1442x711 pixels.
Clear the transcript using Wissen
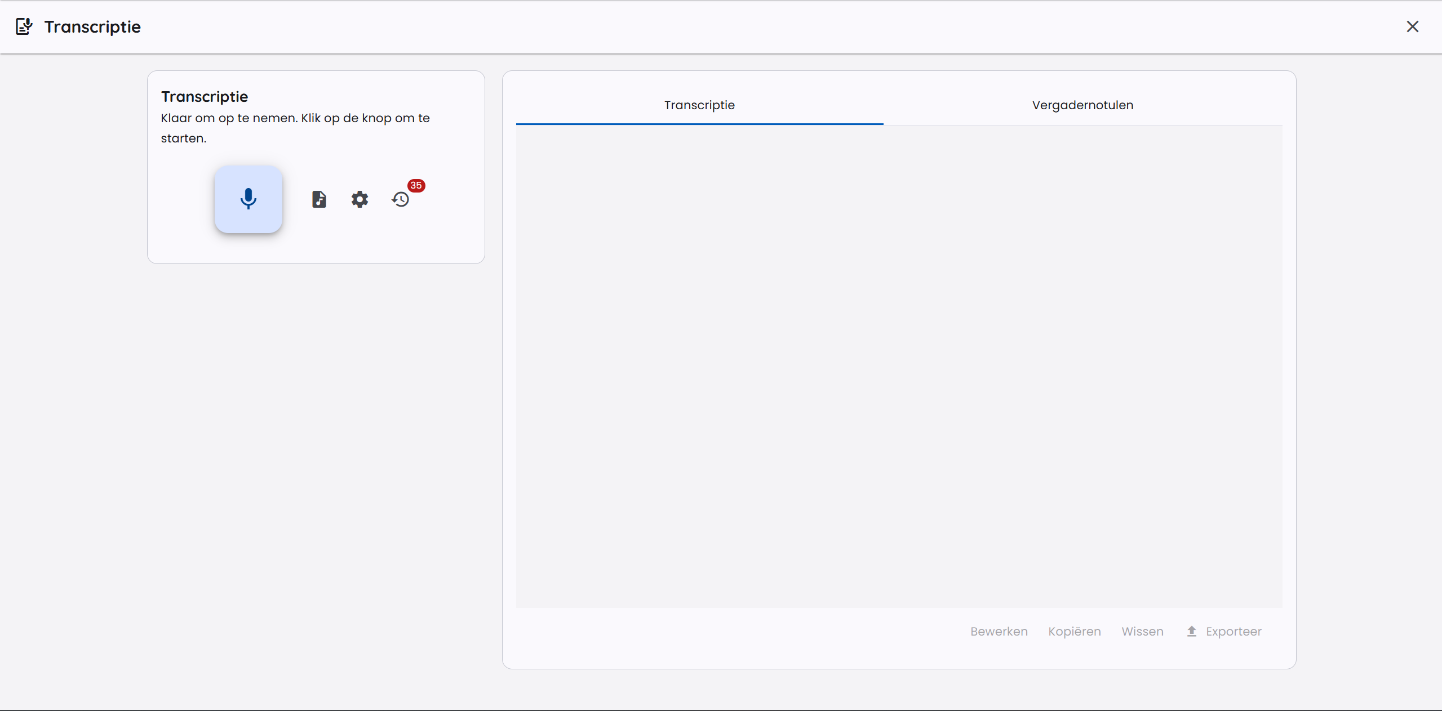[x=1141, y=631]
